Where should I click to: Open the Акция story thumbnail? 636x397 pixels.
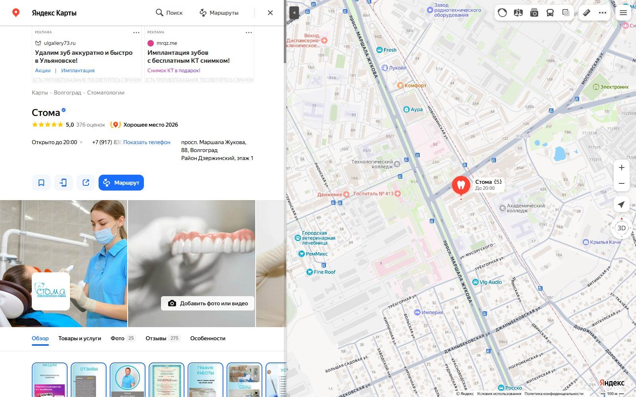point(50,380)
